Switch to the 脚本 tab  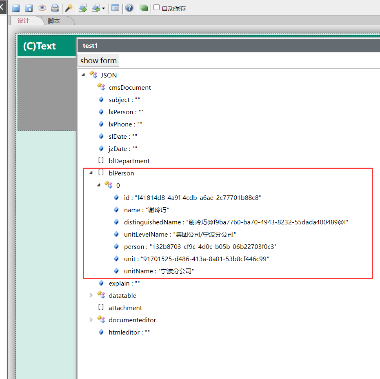(54, 21)
